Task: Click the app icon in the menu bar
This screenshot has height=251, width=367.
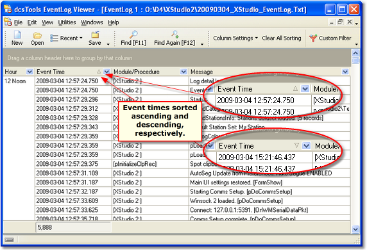Action: 8,22
